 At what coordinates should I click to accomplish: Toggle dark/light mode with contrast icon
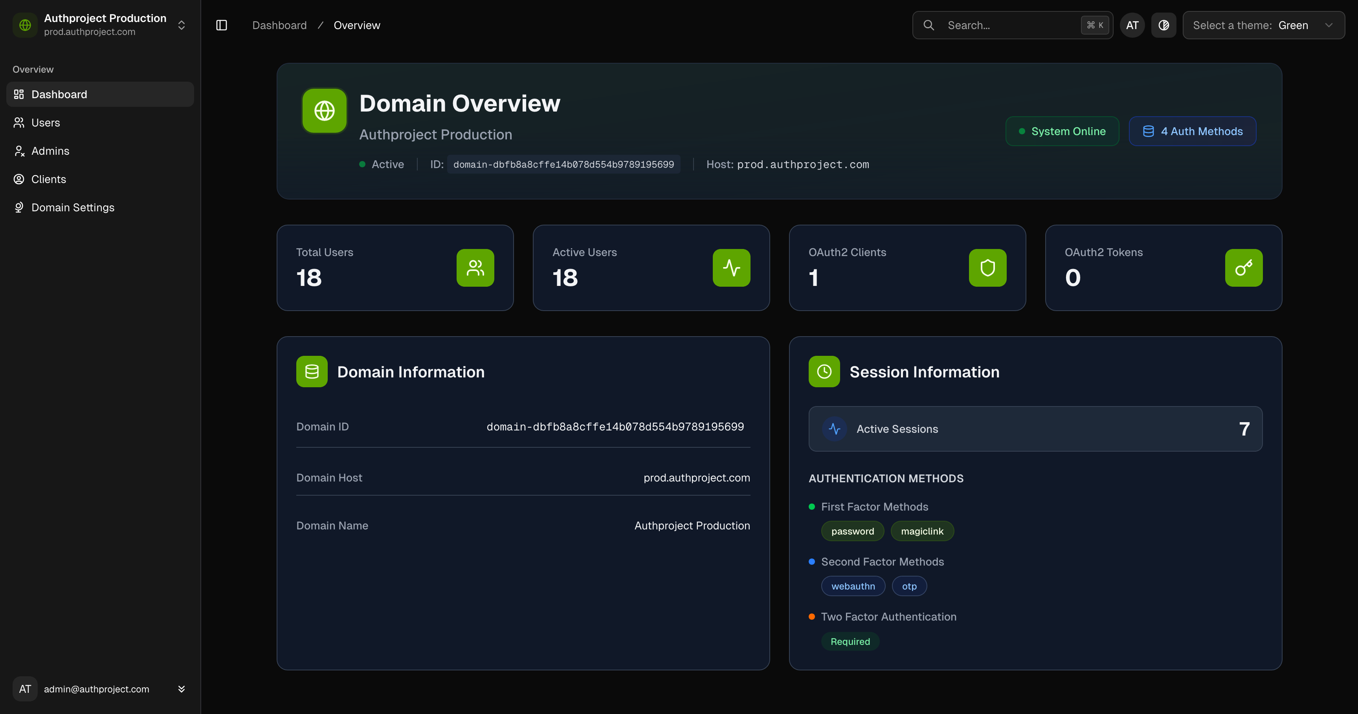1163,25
